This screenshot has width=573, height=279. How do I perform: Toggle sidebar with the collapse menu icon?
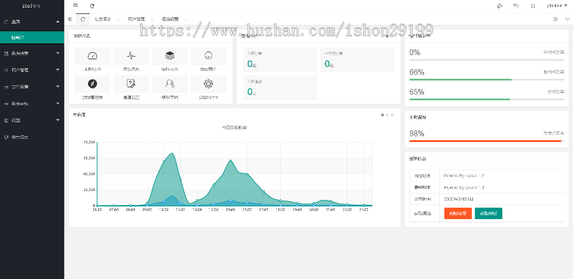pos(76,6)
